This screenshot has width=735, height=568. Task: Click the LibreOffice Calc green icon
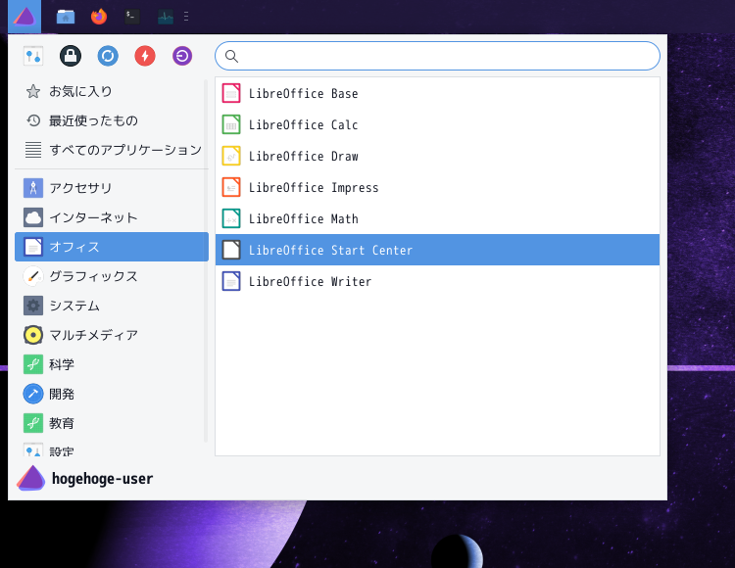click(x=231, y=124)
